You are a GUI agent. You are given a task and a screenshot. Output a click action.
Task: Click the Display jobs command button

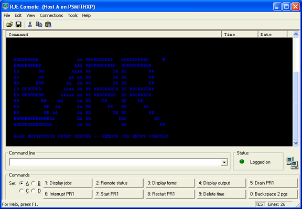tap(68, 183)
